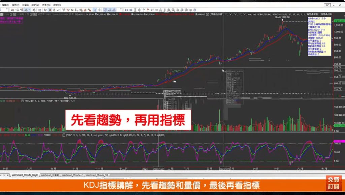Click the 1,050.00 price axis label
Viewport: 345px width, 195px height.
click(x=338, y=25)
